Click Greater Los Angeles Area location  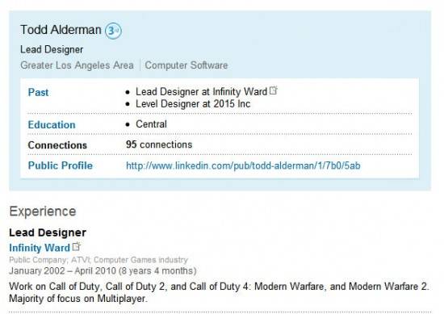(x=77, y=65)
